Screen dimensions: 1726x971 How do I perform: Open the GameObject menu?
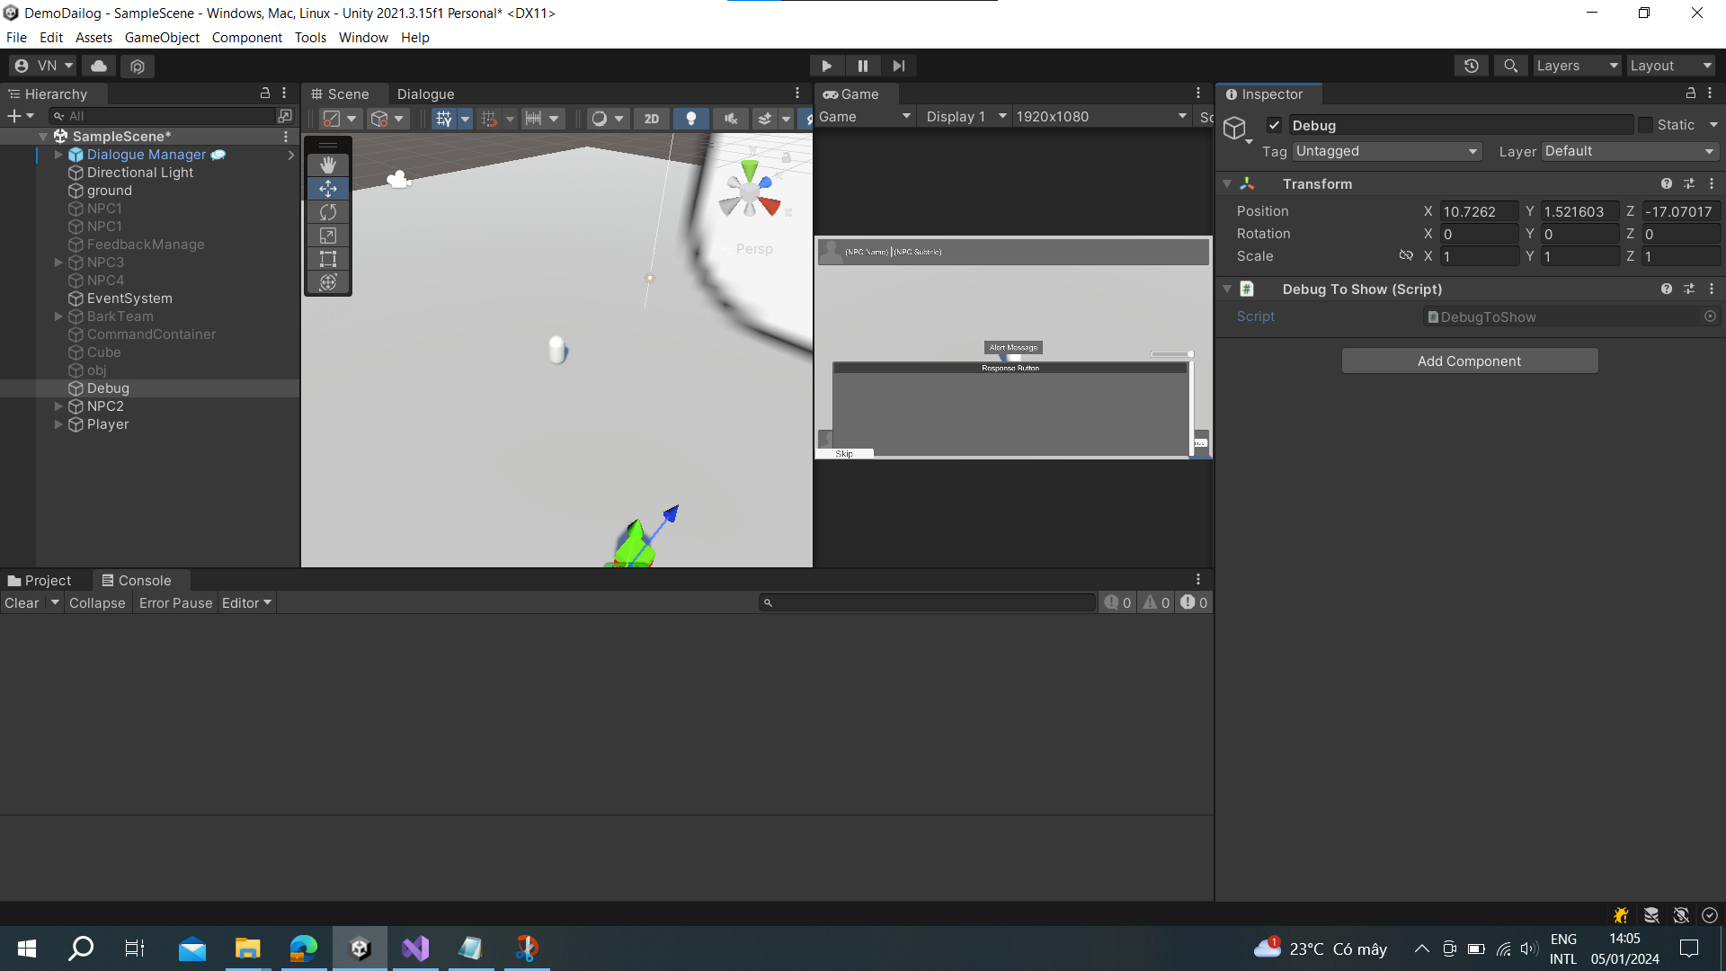point(162,38)
